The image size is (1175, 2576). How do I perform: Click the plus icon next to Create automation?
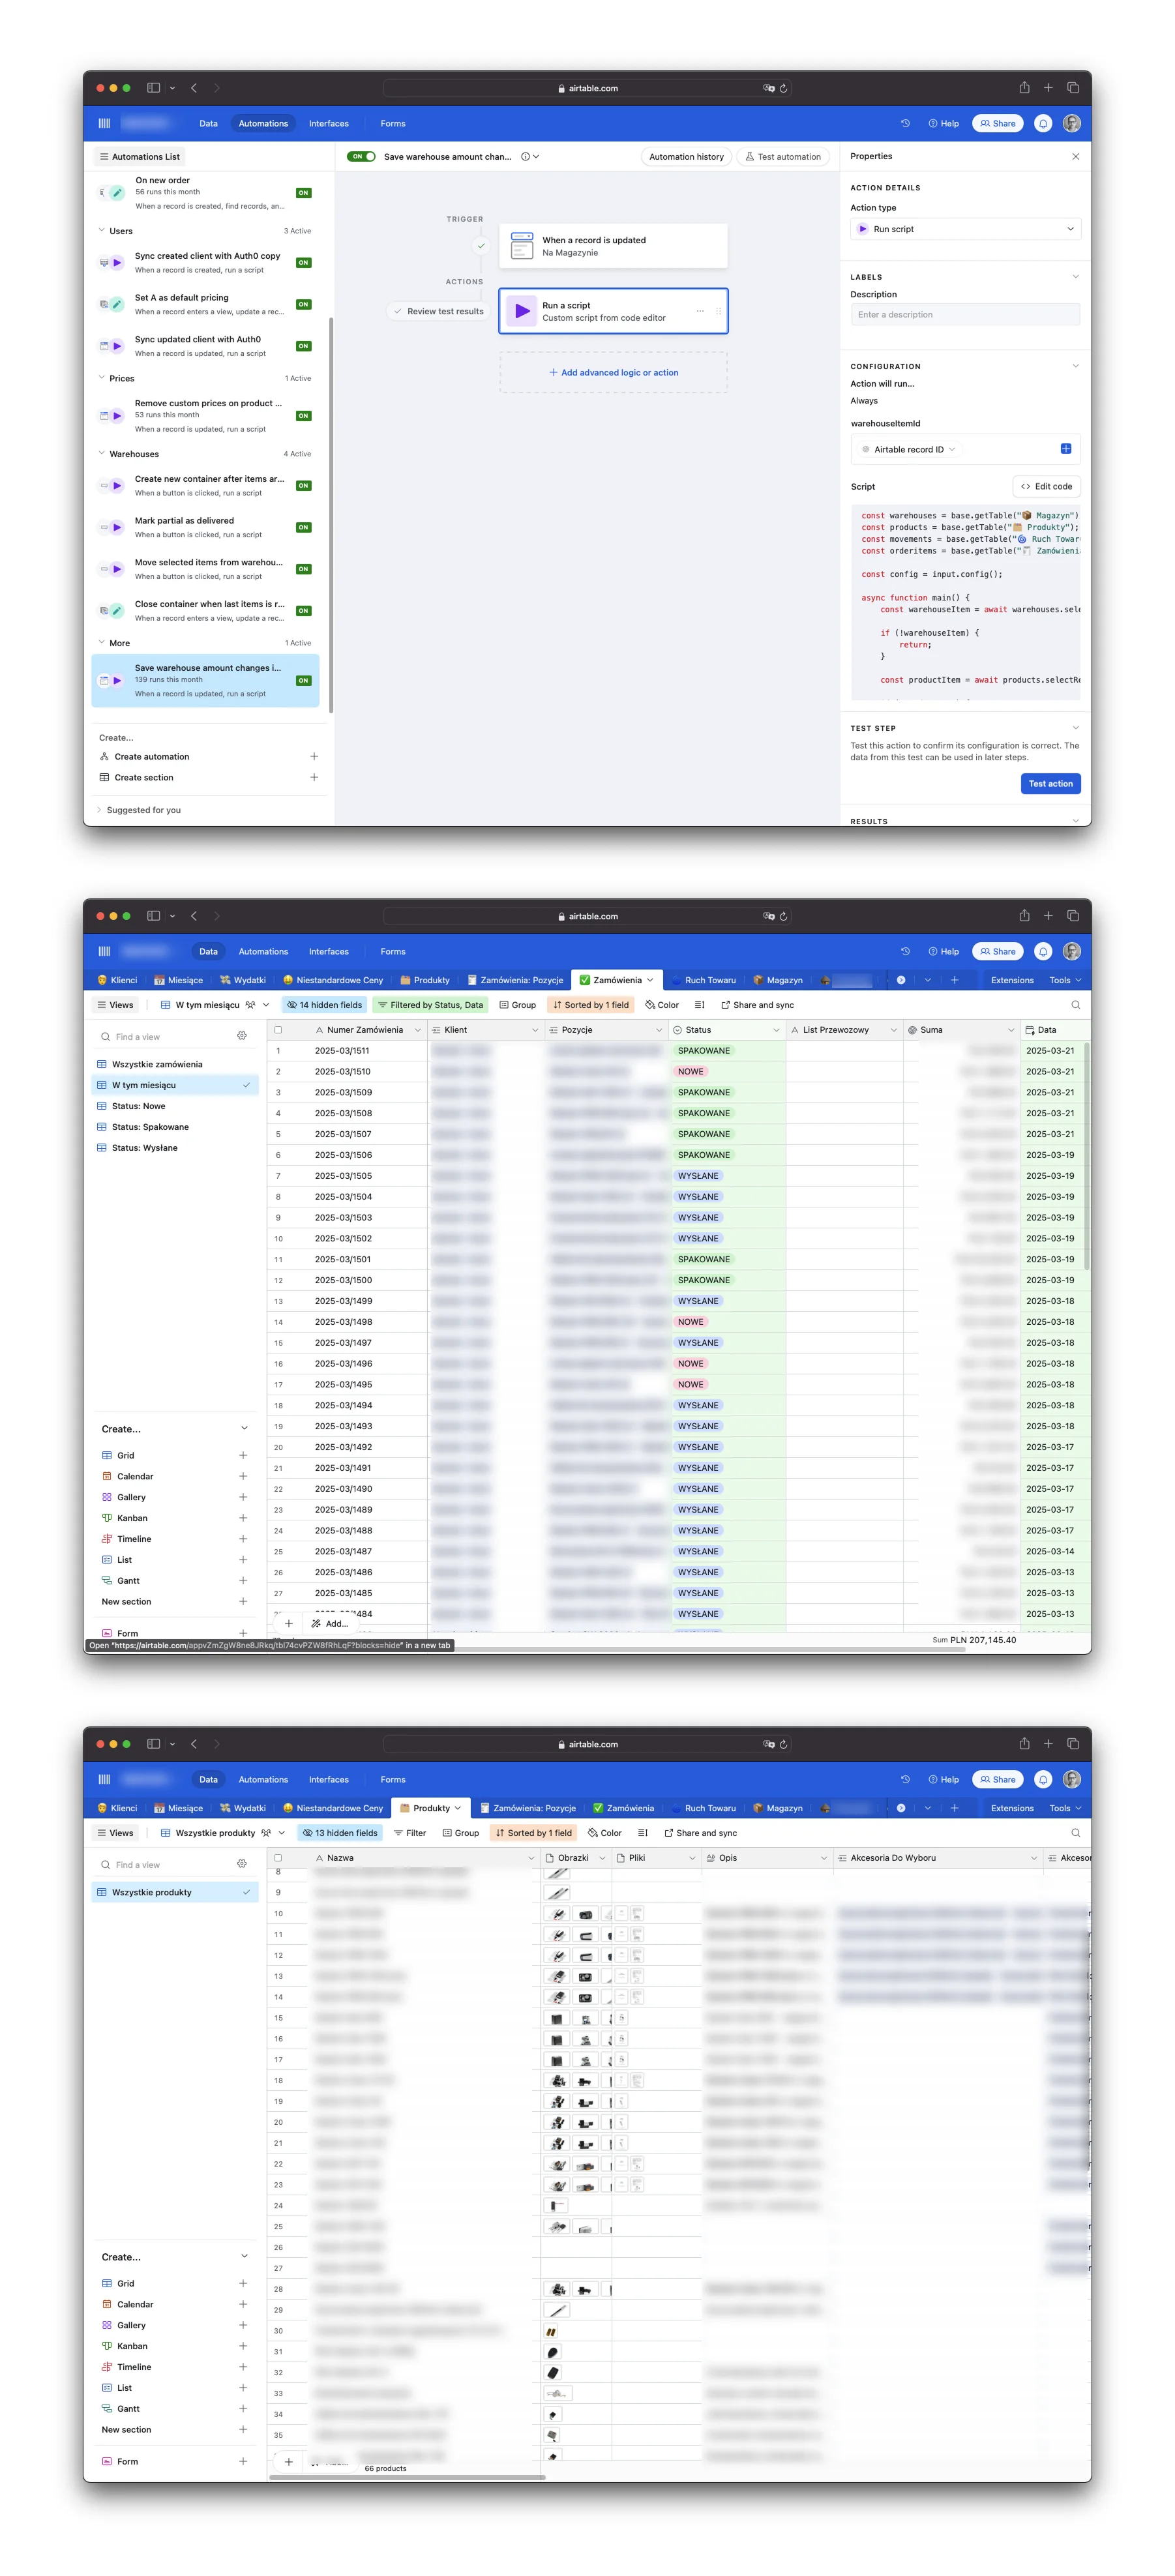coord(314,757)
